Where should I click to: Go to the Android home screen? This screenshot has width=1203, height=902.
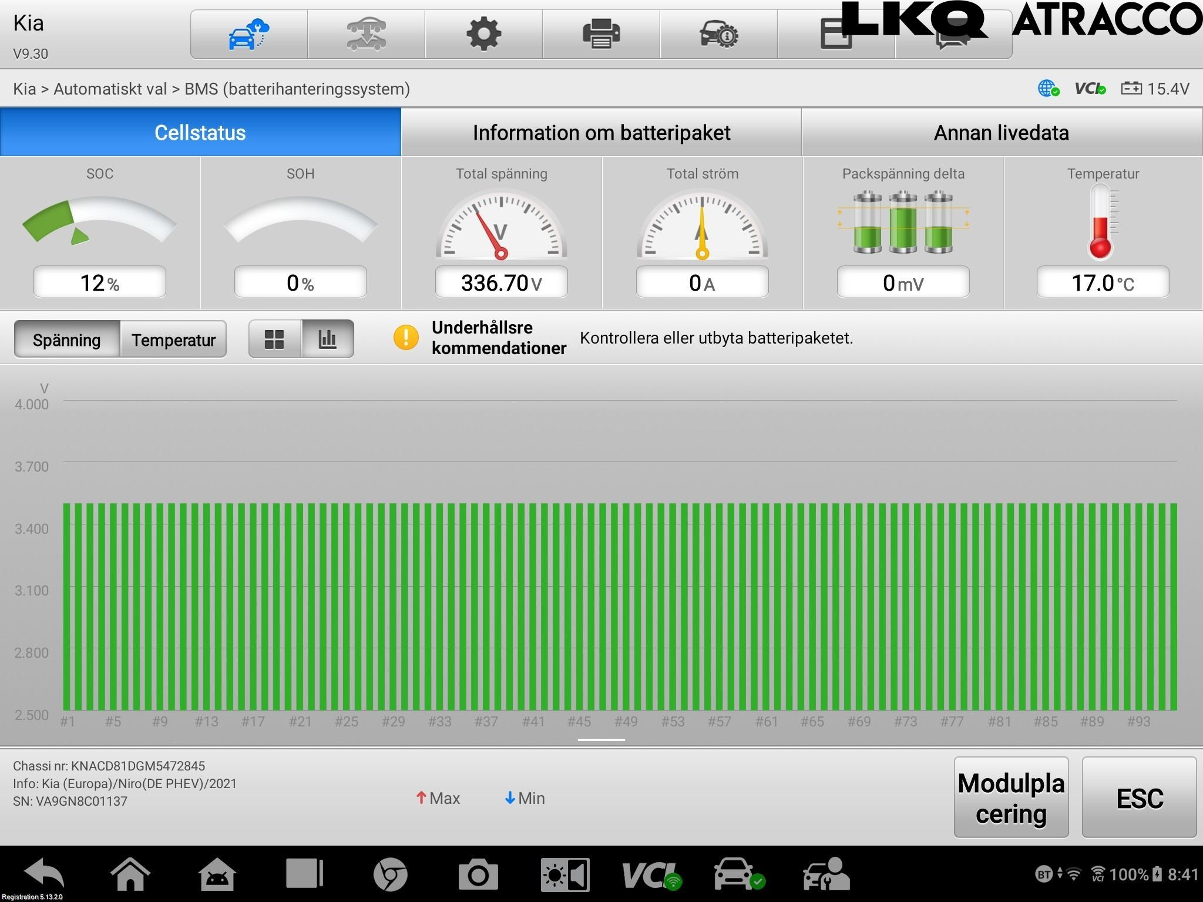(130, 874)
